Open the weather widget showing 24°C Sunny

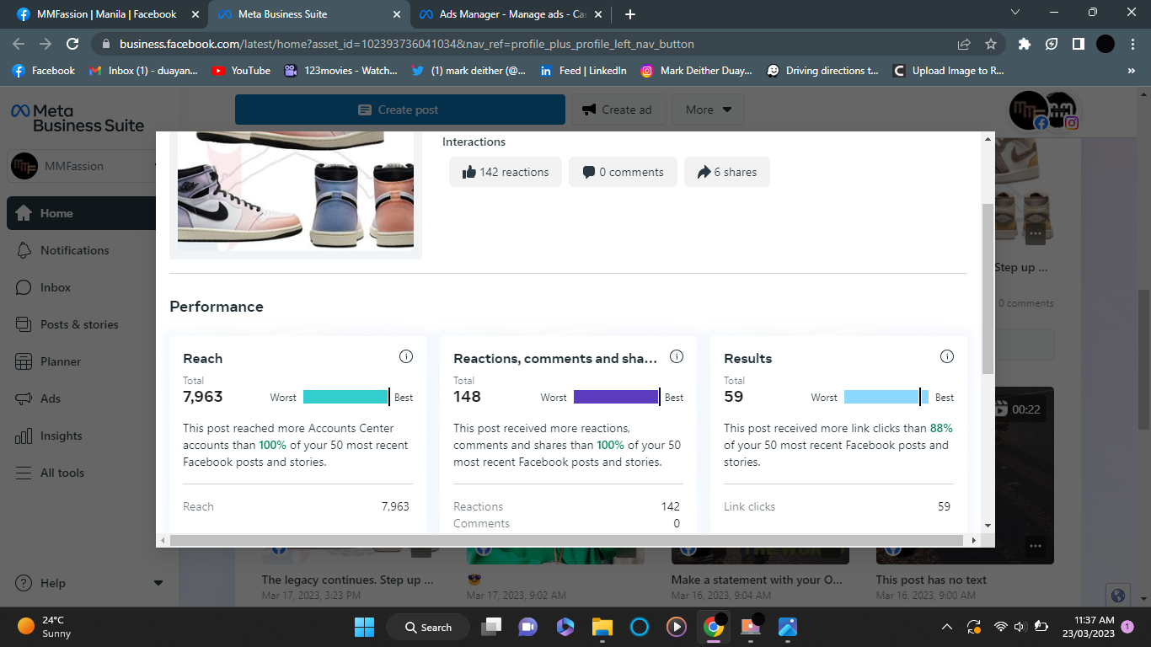click(46, 627)
